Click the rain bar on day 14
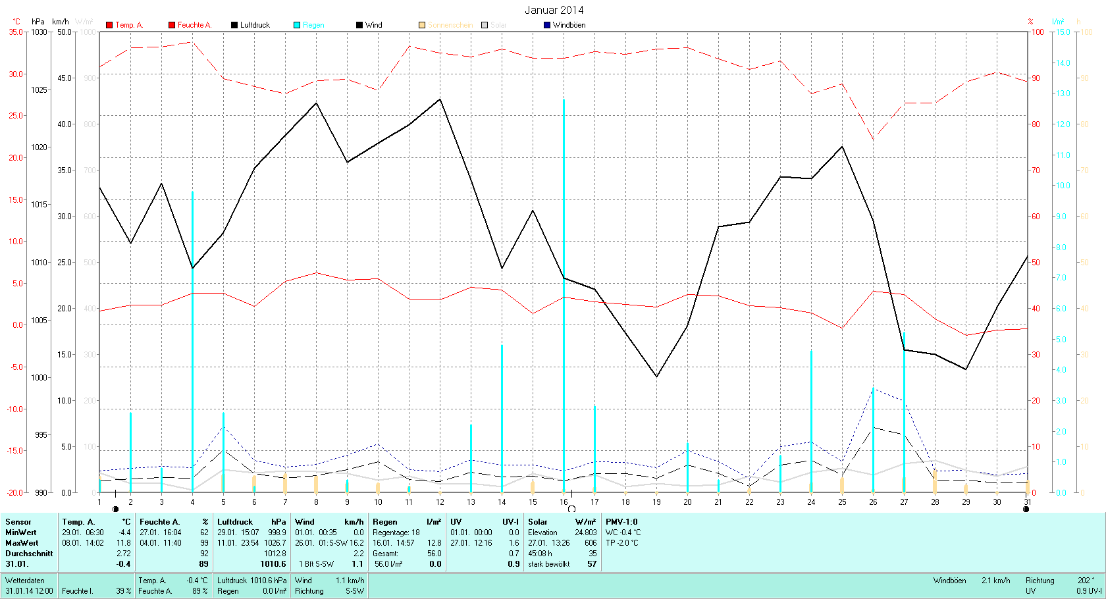 pos(502,419)
